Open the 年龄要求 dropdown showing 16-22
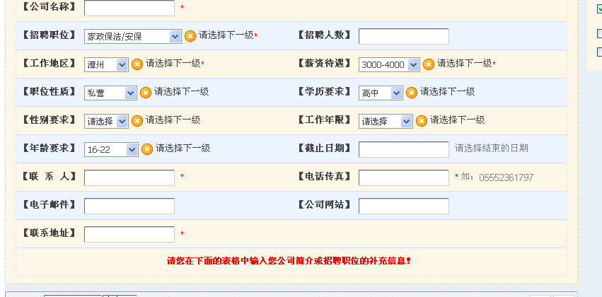Viewport: 602px width, 297px height. tap(111, 150)
